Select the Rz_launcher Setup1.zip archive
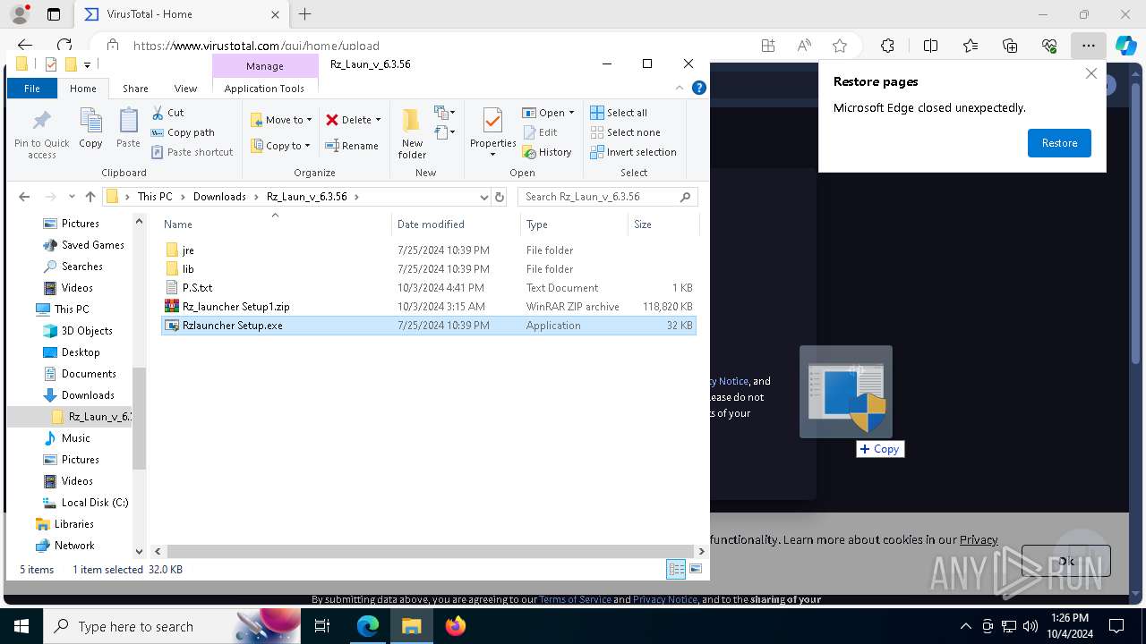 tap(428, 307)
